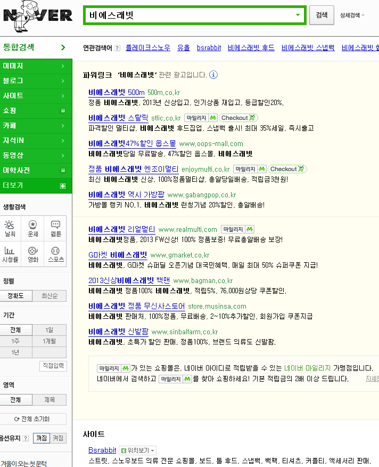Open related search bsrabbit link
This screenshot has width=379, height=467.
pyautogui.click(x=209, y=48)
